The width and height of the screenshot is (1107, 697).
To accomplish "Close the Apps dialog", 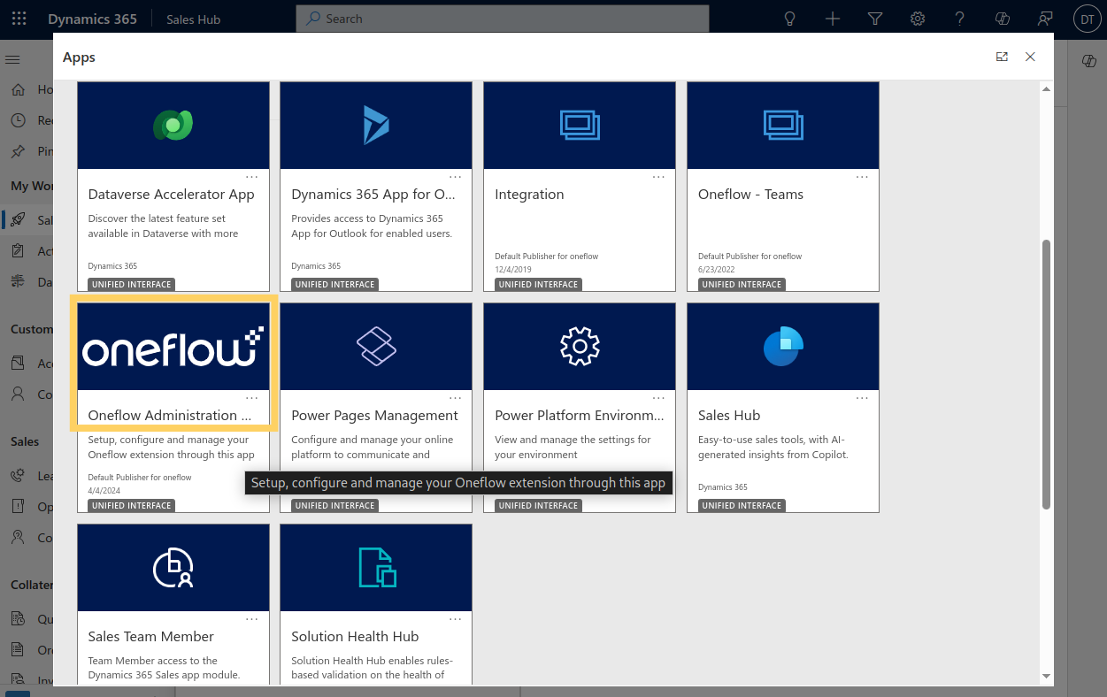I will point(1030,57).
